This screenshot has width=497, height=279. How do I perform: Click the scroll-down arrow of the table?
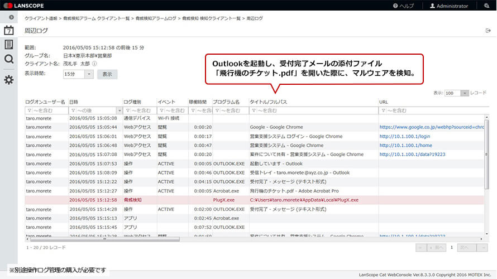tap(486, 234)
